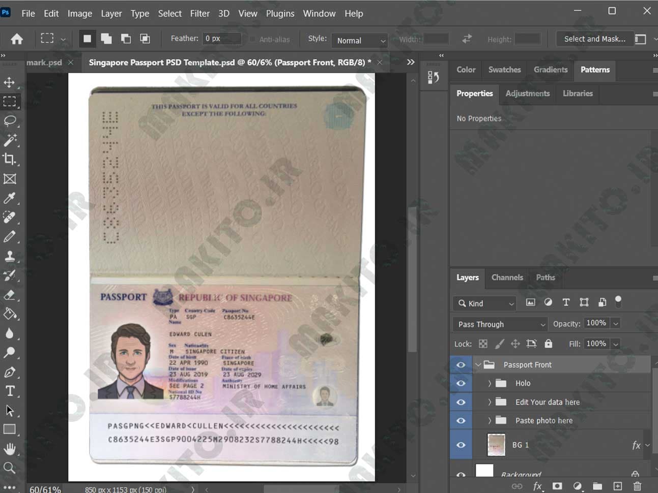658x493 pixels.
Task: Open the Kind filter dropdown
Action: pos(485,303)
